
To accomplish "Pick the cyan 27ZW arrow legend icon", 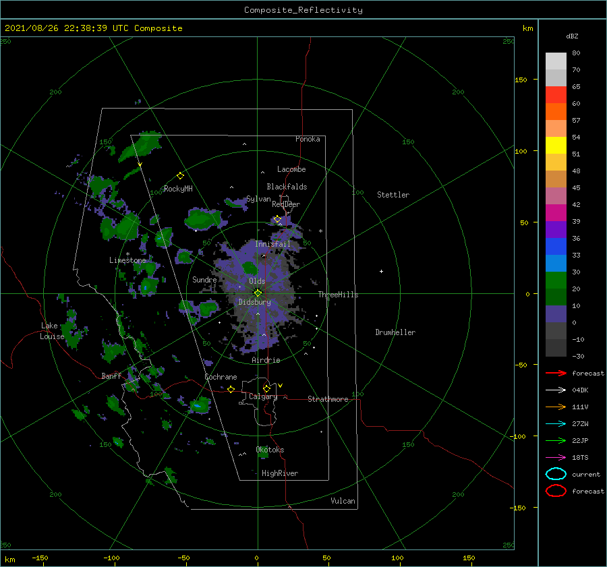I will click(556, 424).
